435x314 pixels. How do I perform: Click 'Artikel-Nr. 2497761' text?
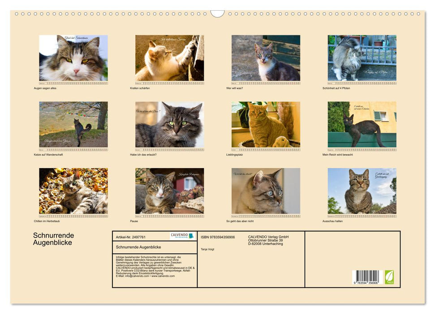click(131, 237)
